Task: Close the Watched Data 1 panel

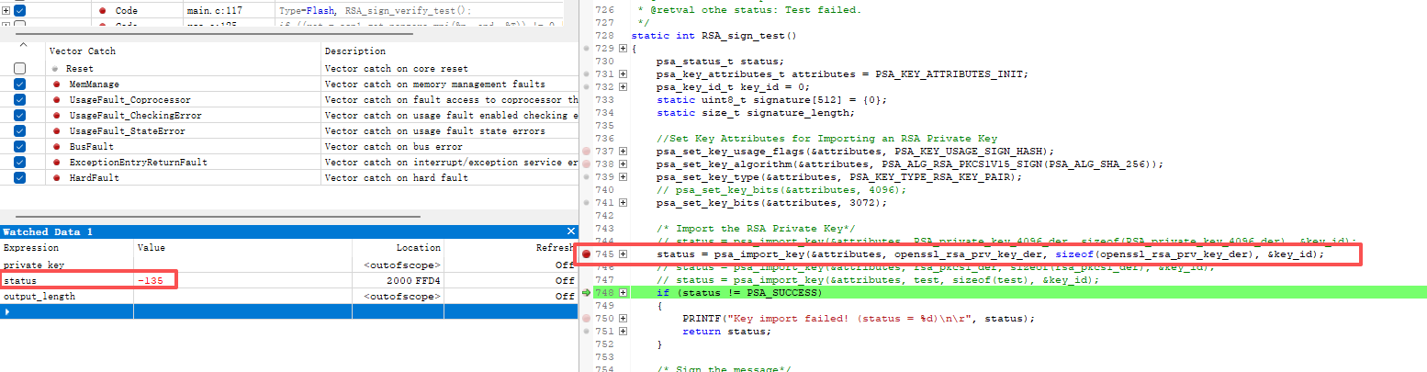Action: 570,231
